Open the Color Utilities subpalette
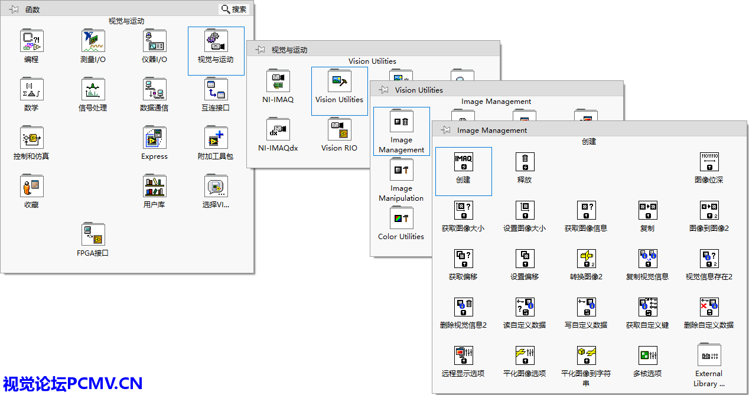The image size is (749, 395). point(401,218)
